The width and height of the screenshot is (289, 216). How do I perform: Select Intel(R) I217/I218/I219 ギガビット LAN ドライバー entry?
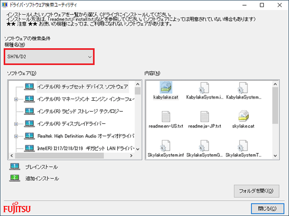[86, 148]
